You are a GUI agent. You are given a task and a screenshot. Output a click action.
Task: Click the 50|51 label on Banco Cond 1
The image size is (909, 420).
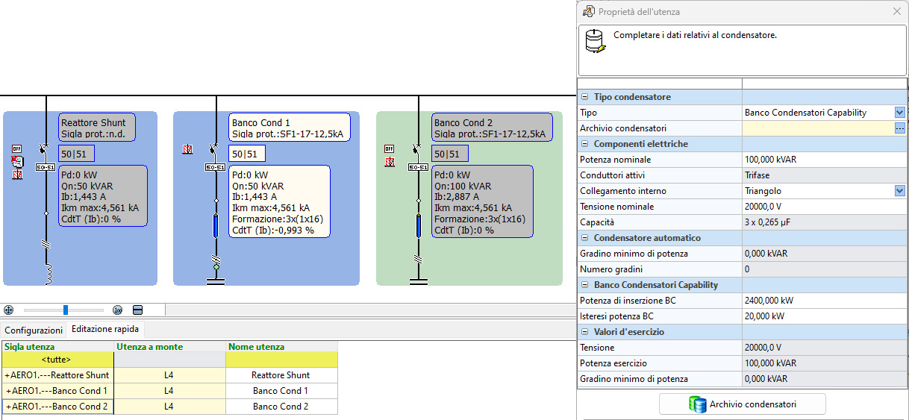pos(246,154)
